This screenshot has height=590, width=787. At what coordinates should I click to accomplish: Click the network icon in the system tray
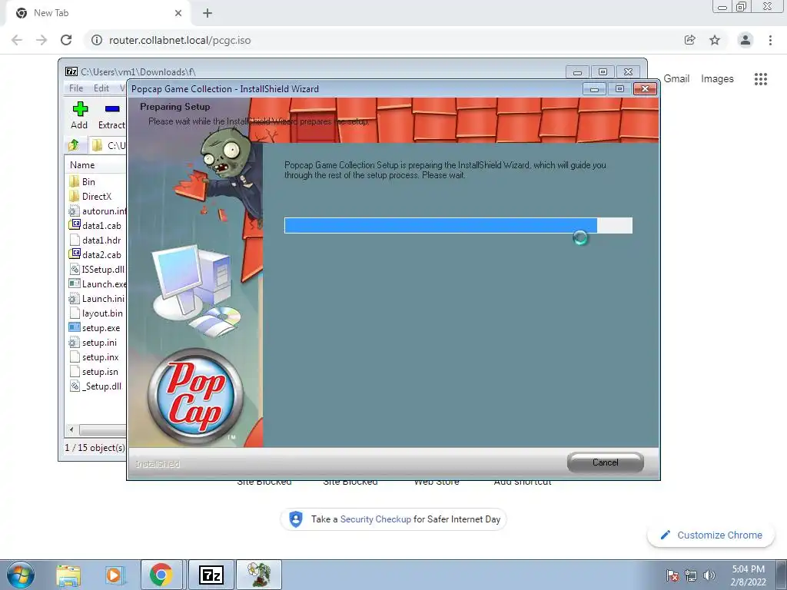point(691,575)
